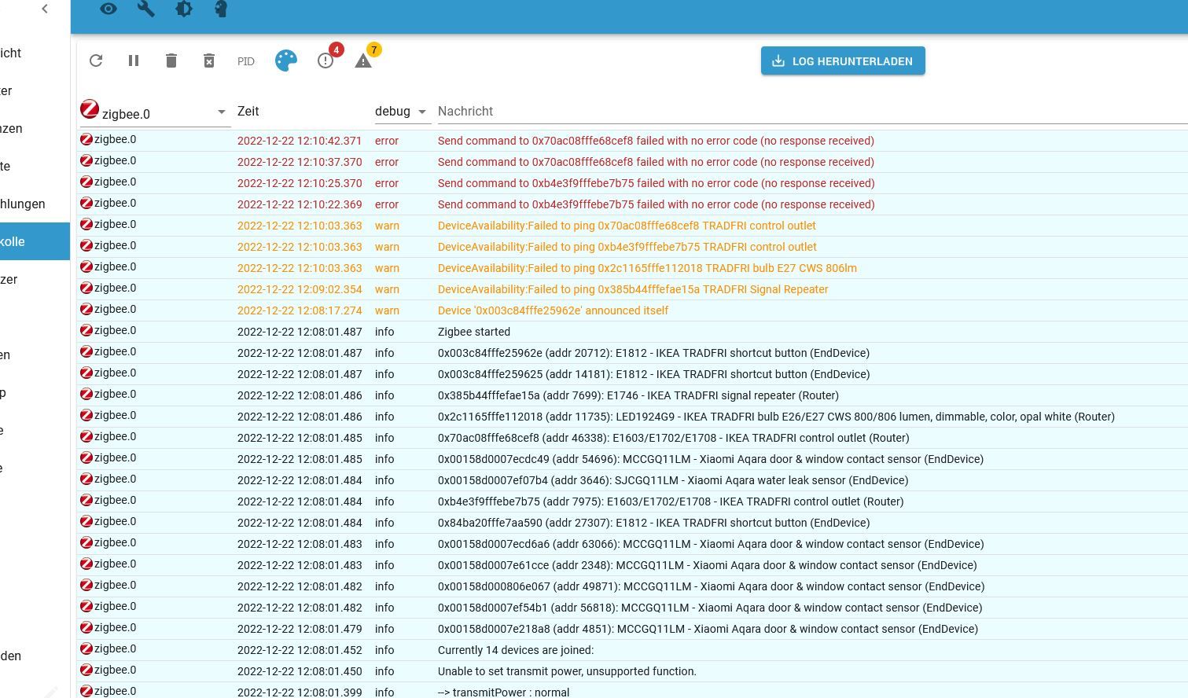The image size is (1188, 698).
Task: Click the 0x84ba20fffe7aa590 shortcut button entry
Action: [x=653, y=523]
